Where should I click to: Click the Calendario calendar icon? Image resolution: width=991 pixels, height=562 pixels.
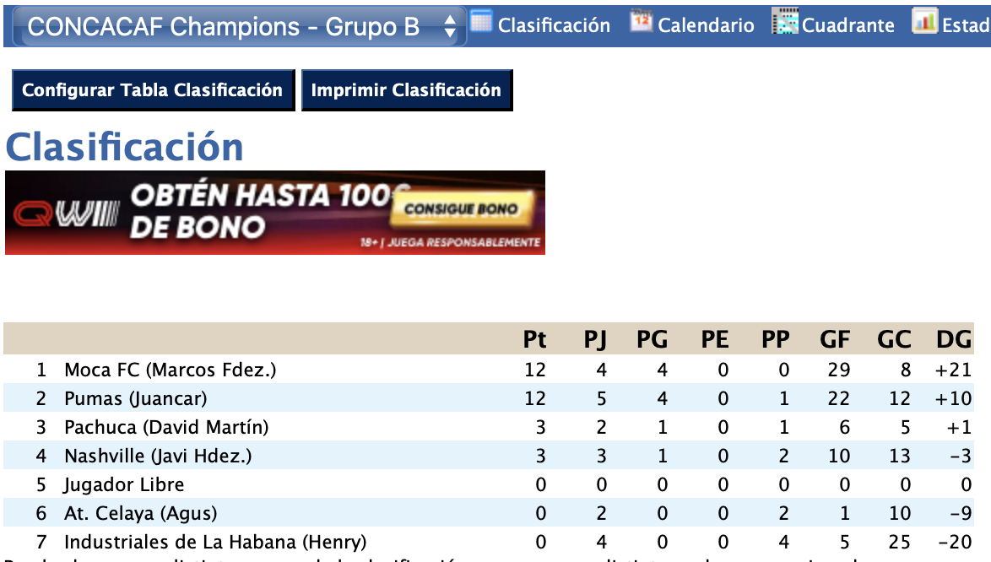pos(642,23)
